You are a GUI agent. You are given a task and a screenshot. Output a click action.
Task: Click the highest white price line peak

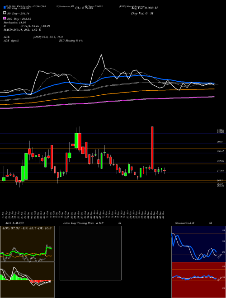click(101, 55)
